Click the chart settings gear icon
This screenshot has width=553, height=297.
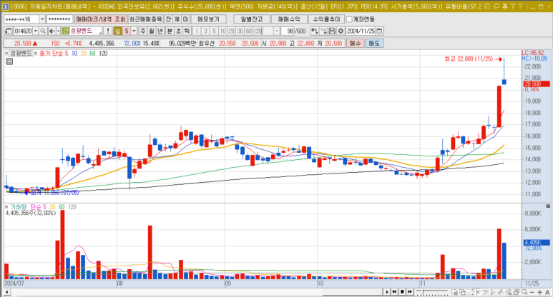tap(341, 31)
